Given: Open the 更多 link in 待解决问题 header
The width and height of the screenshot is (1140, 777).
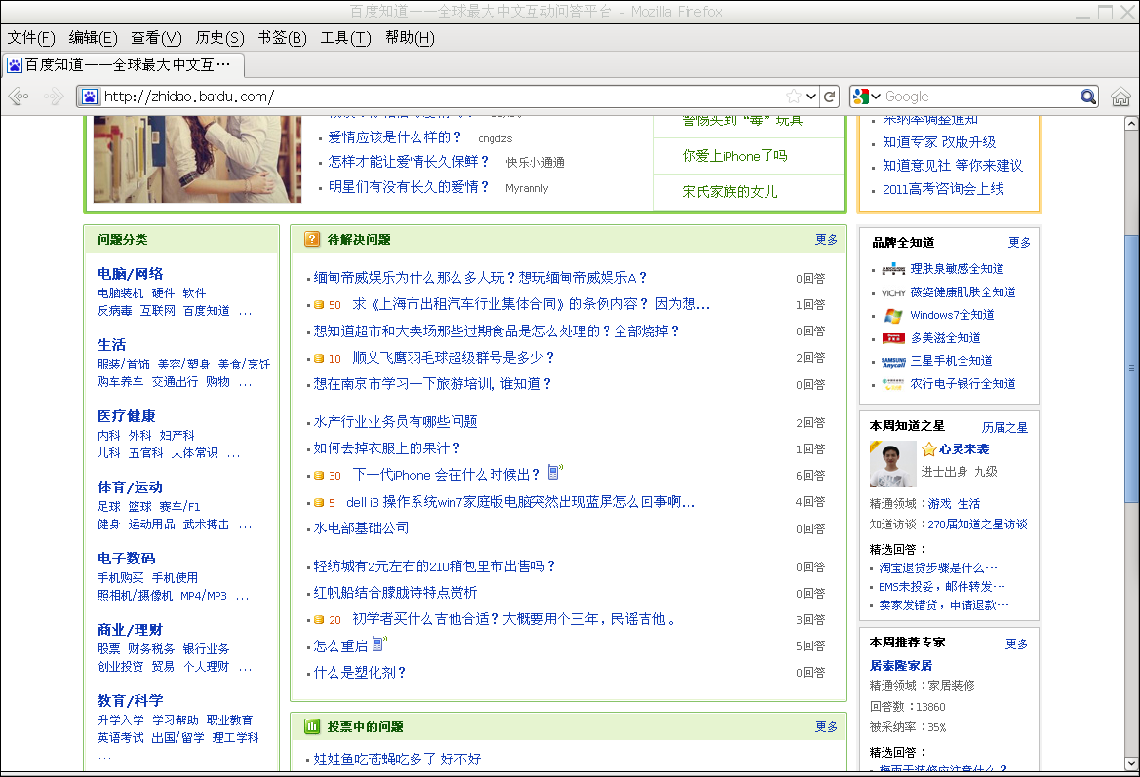Looking at the screenshot, I should [x=826, y=239].
